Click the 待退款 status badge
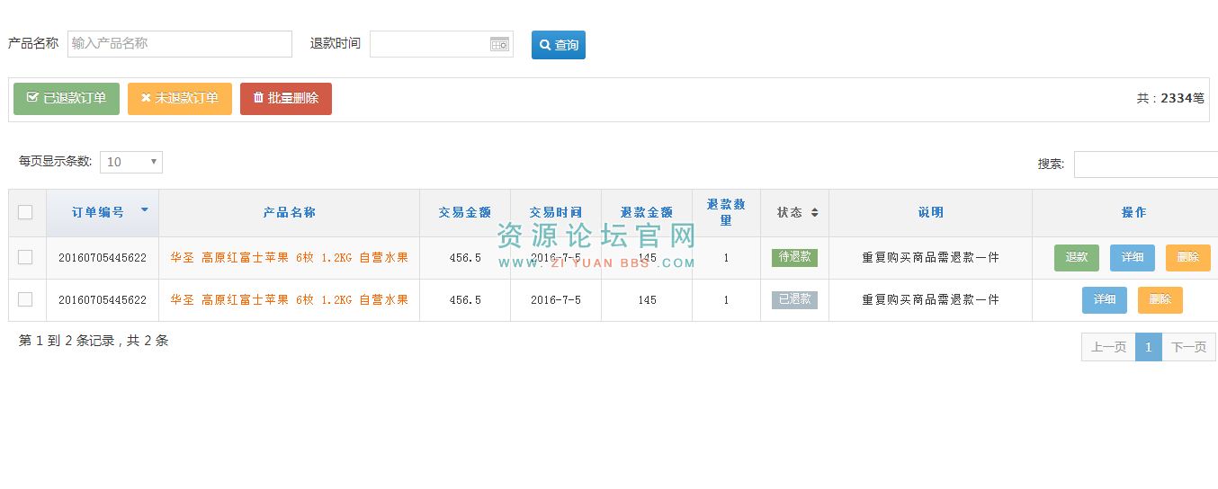The height and width of the screenshot is (489, 1218). click(794, 257)
